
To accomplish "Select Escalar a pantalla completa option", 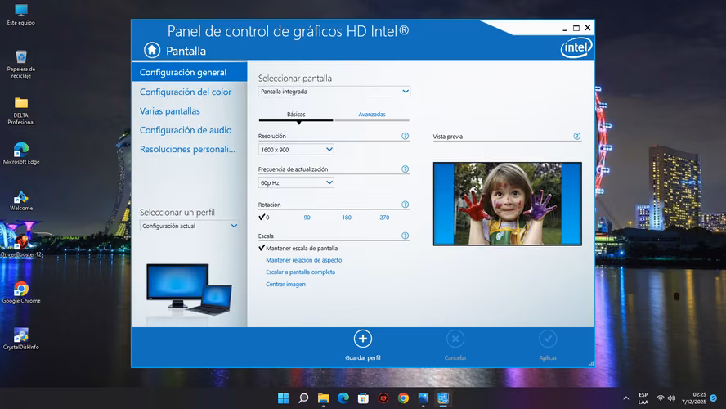I will click(301, 272).
